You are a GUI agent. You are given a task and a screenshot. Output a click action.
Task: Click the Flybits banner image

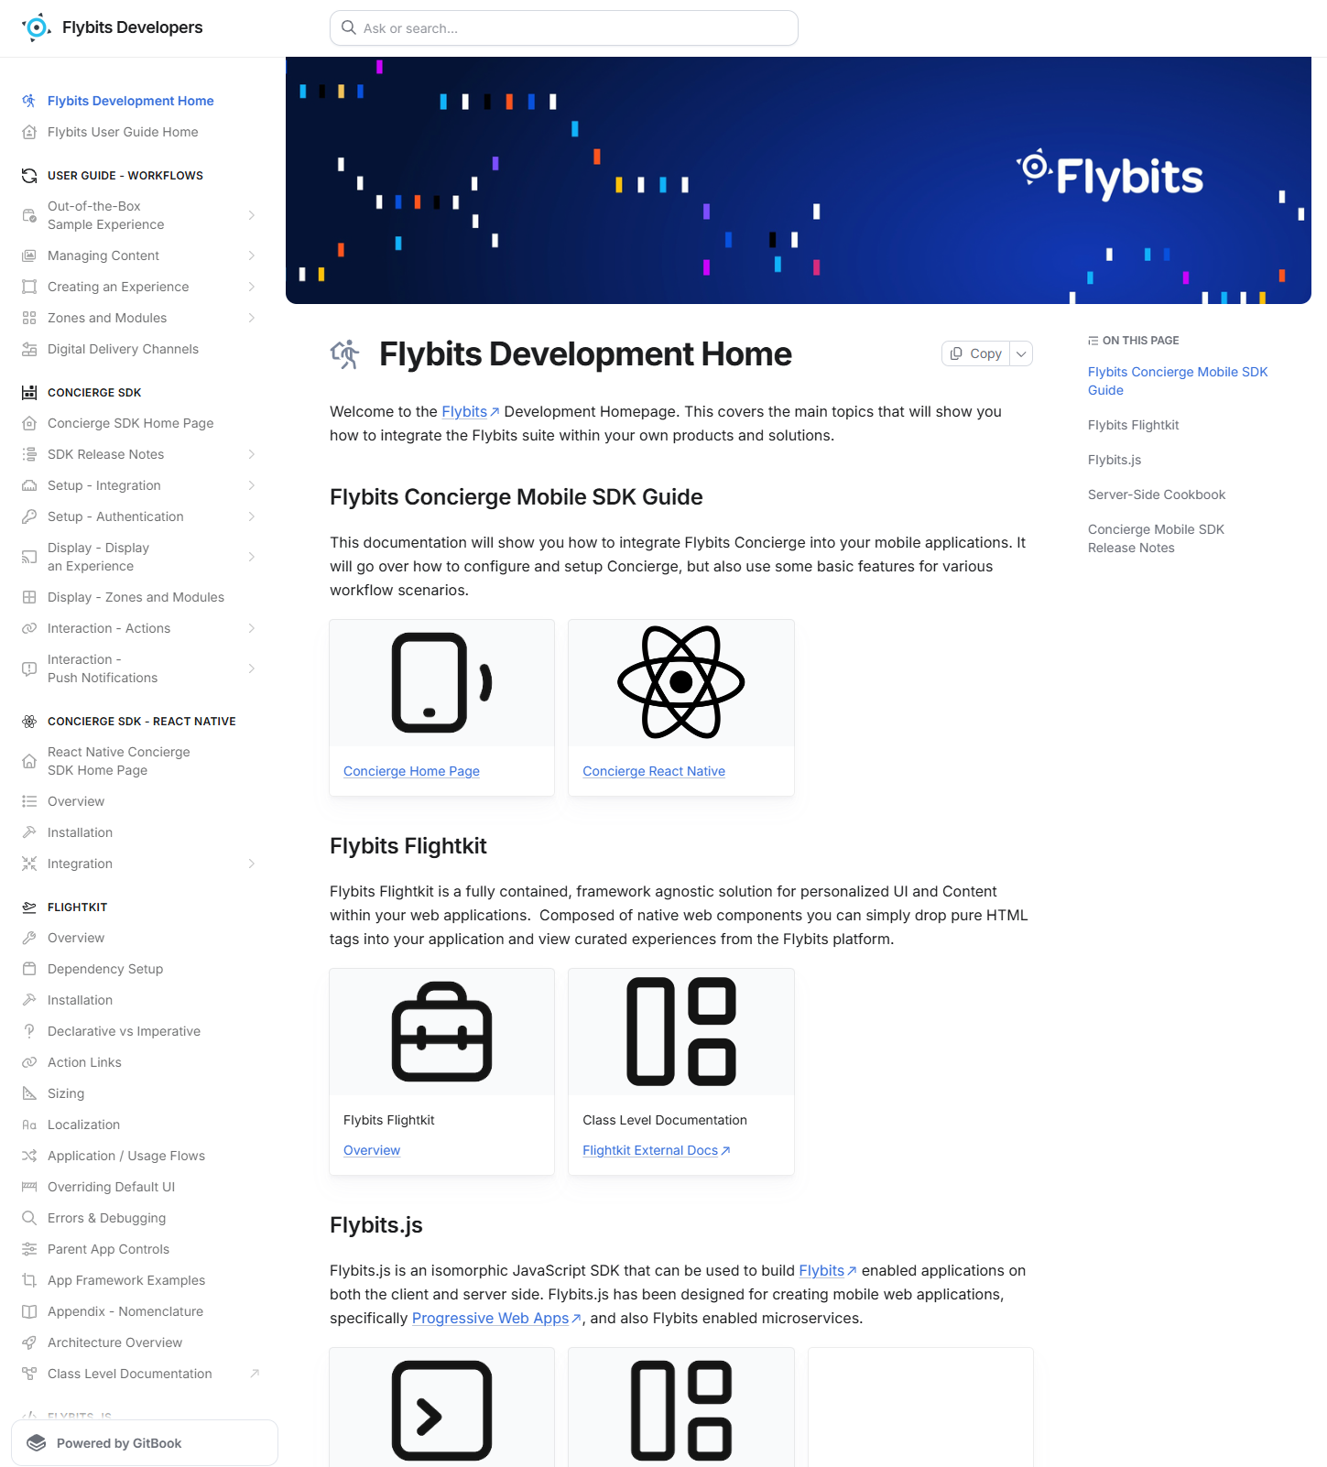point(799,180)
